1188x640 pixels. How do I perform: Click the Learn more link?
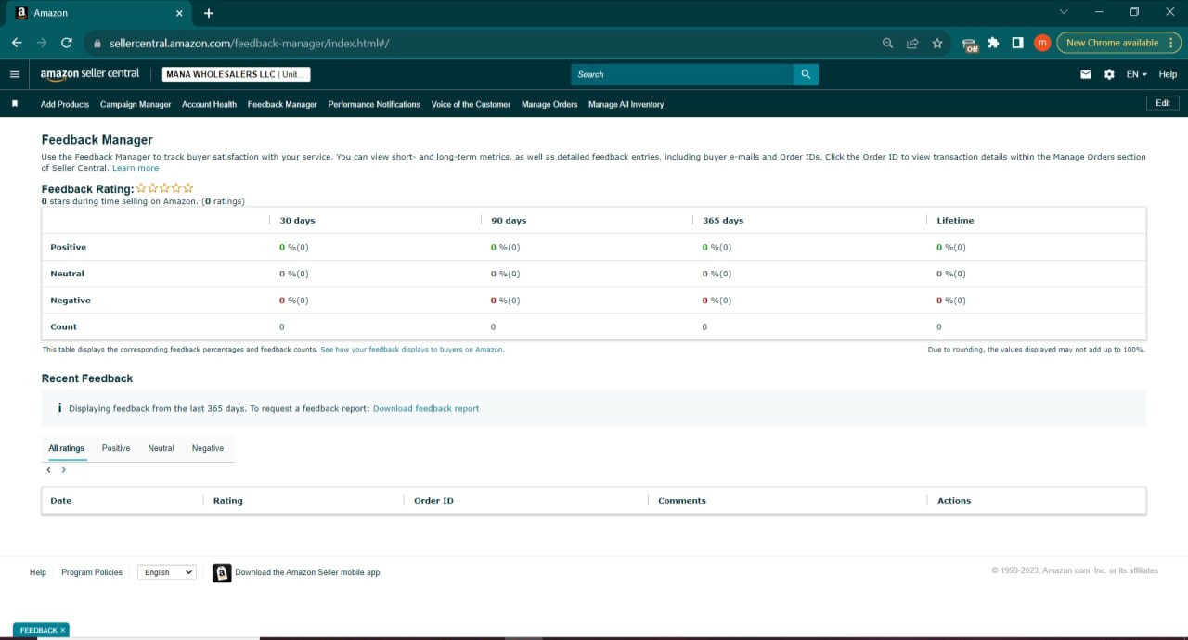point(136,168)
